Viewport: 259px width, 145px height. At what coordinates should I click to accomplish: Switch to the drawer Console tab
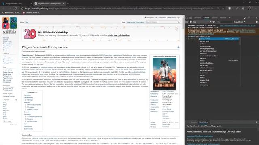(193, 122)
